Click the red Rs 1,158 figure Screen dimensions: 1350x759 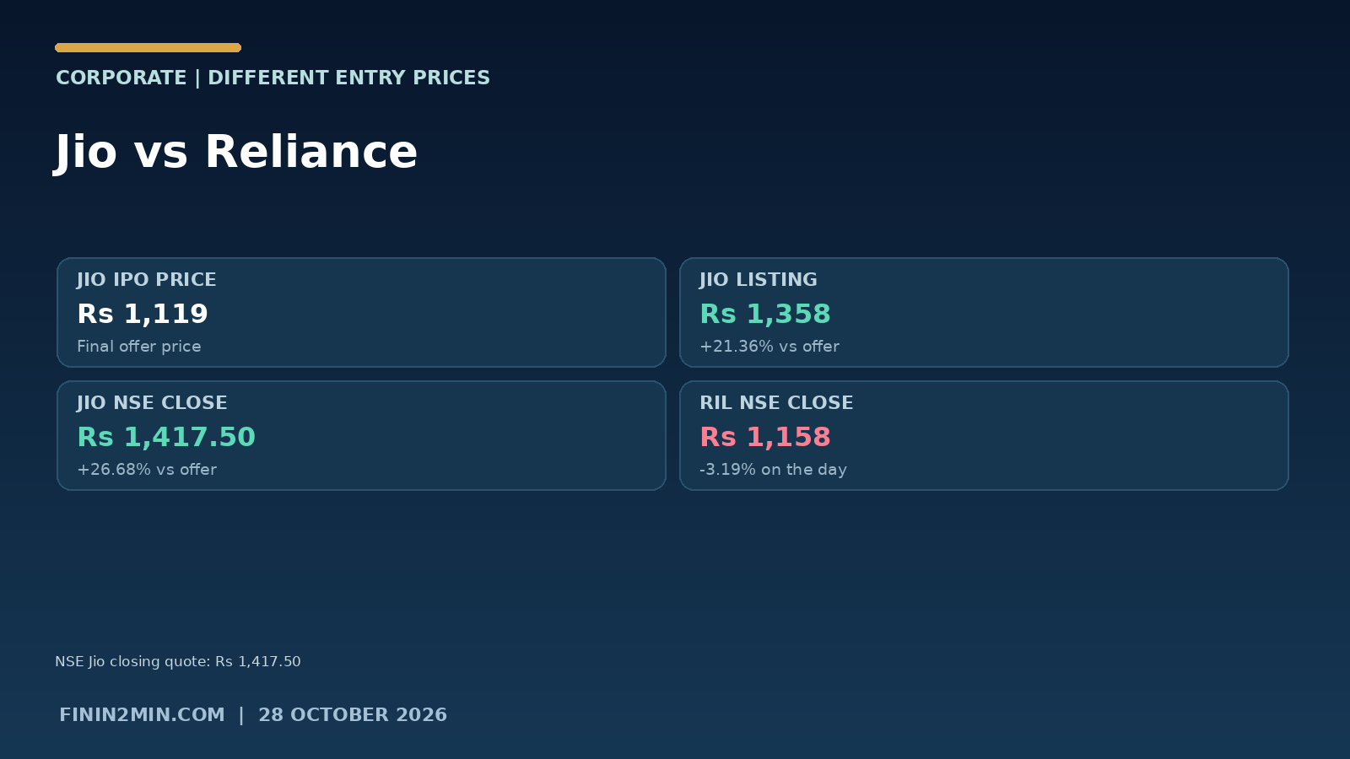[765, 437]
